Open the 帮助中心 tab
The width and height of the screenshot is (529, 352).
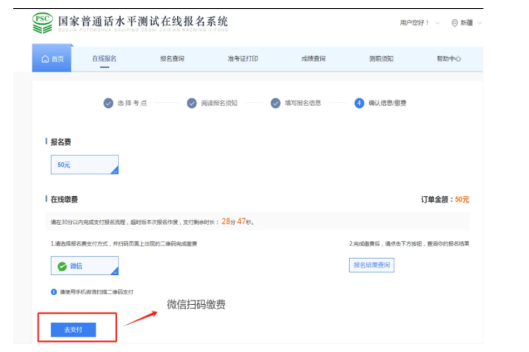tap(449, 58)
